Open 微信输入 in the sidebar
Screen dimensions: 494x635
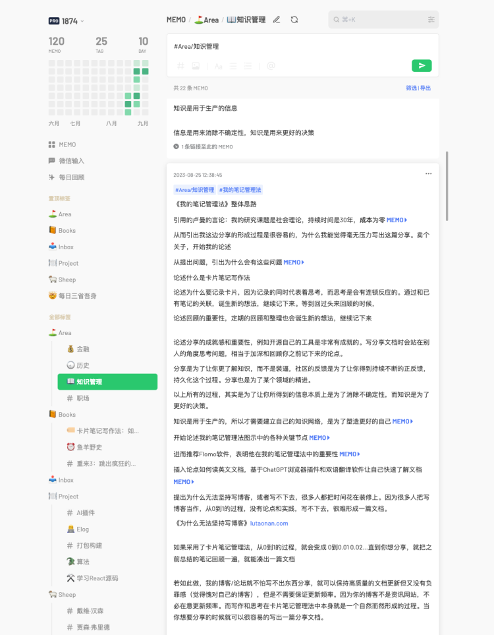pyautogui.click(x=67, y=161)
